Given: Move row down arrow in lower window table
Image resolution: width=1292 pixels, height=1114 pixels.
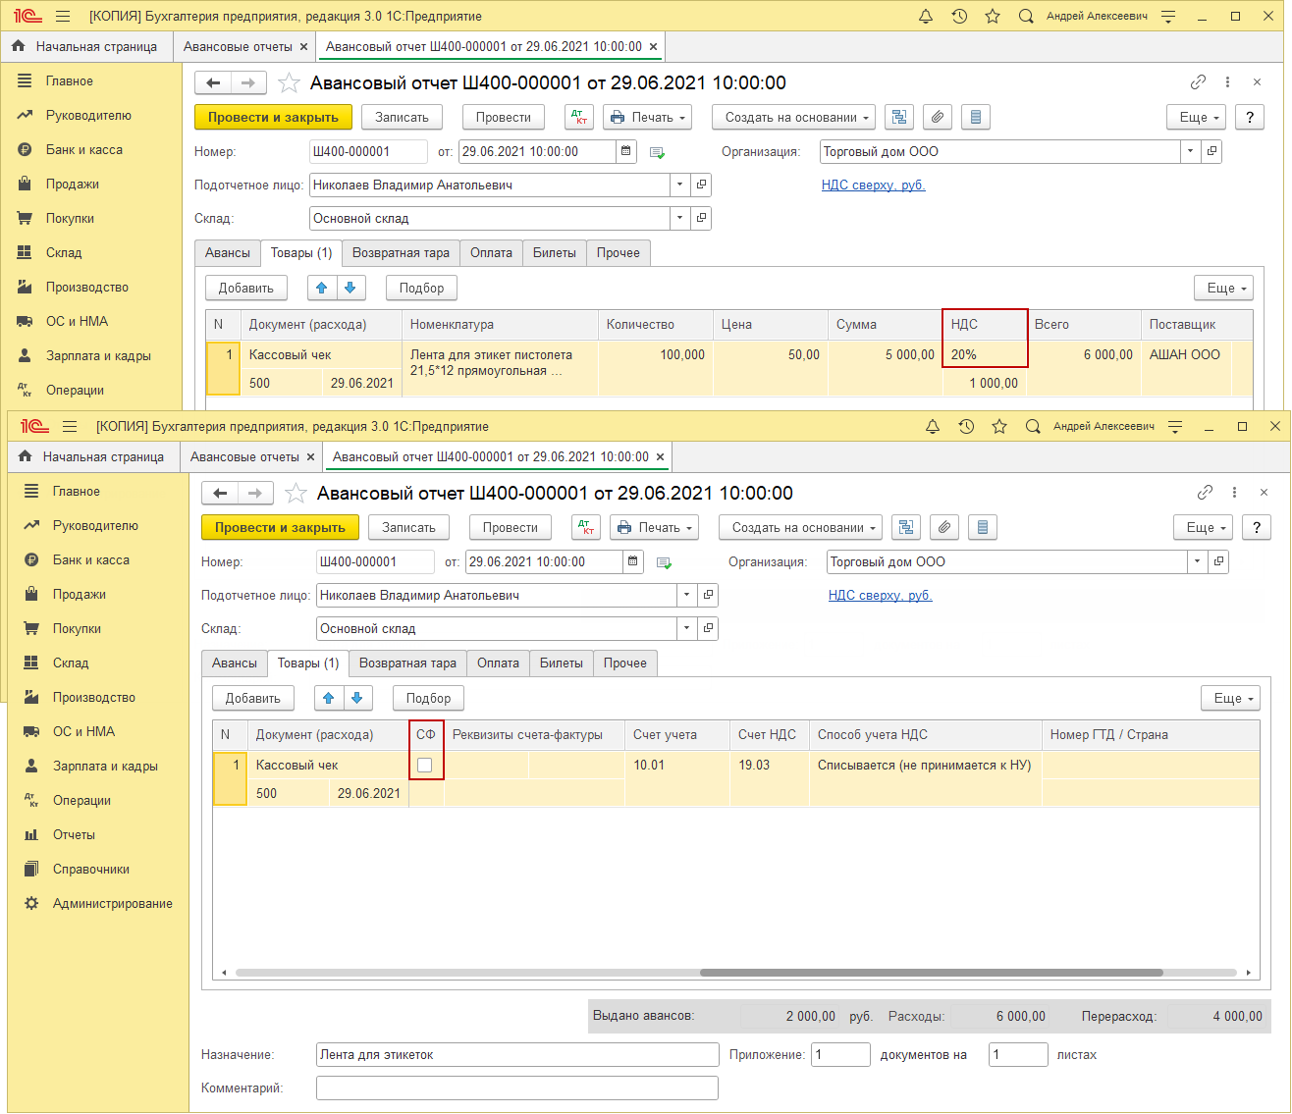Looking at the screenshot, I should 357,698.
